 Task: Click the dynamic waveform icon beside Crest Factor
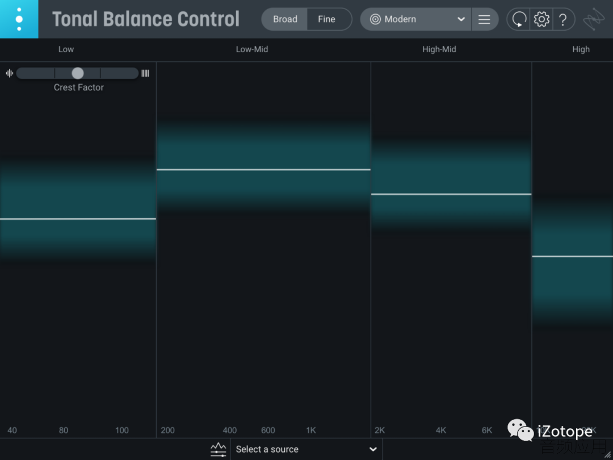(10, 73)
